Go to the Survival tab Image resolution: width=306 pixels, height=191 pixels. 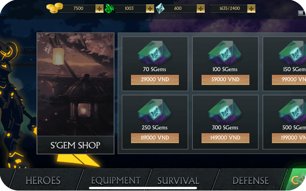178,180
